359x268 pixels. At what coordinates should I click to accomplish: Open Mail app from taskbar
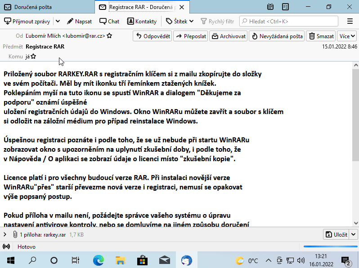(164, 260)
